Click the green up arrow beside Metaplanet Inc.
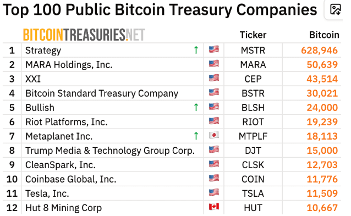This screenshot has width=351, height=216. (x=196, y=136)
